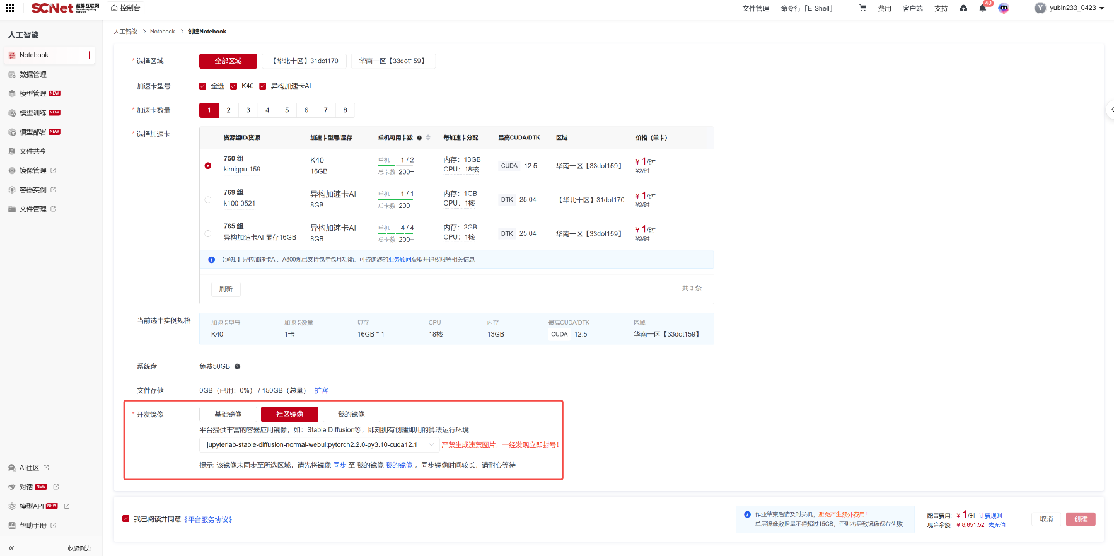Uncheck the 平台服务协议 agreement checkbox

tap(125, 519)
